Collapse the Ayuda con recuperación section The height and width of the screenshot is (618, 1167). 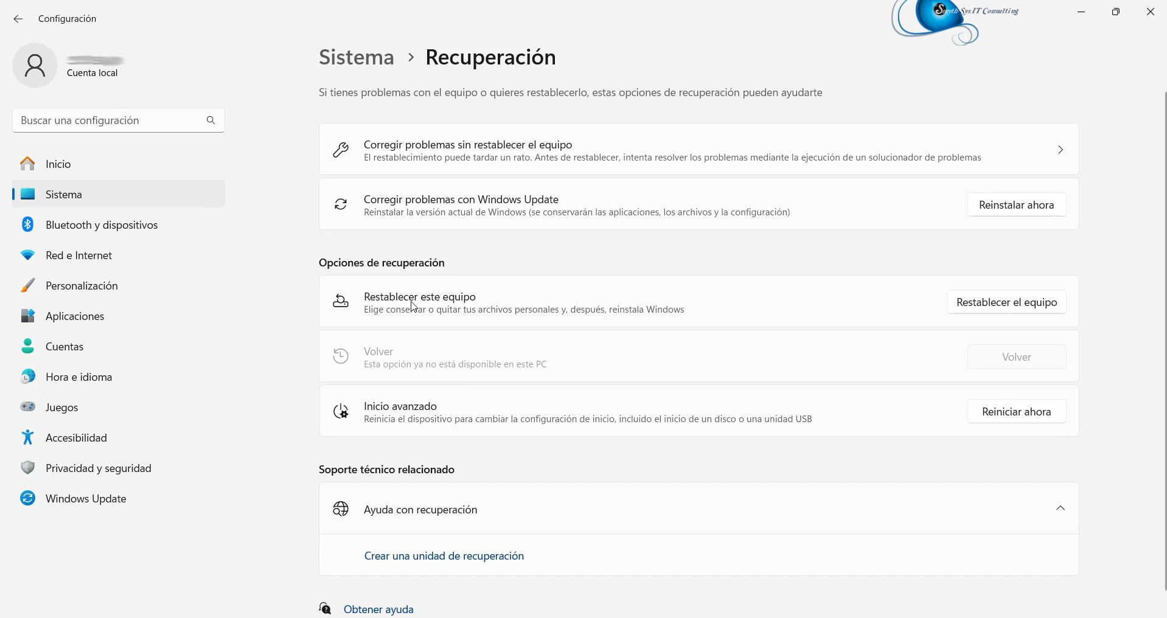[x=1060, y=509]
